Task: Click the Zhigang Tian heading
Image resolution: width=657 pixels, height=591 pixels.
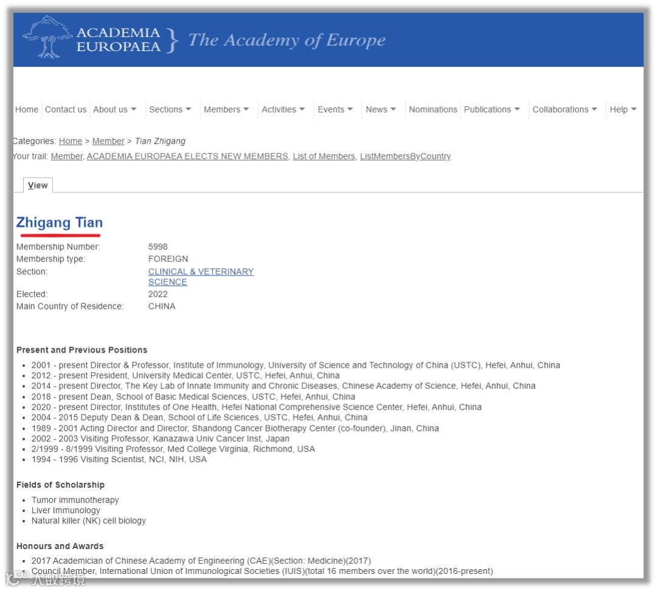Action: click(60, 223)
